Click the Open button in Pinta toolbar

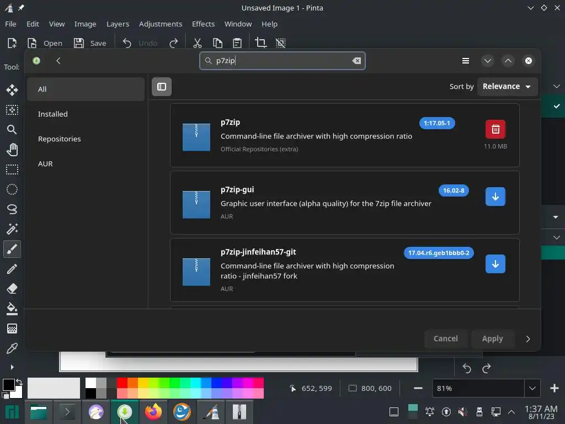[x=45, y=43]
